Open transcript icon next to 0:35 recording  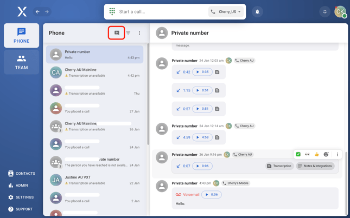pyautogui.click(x=218, y=72)
